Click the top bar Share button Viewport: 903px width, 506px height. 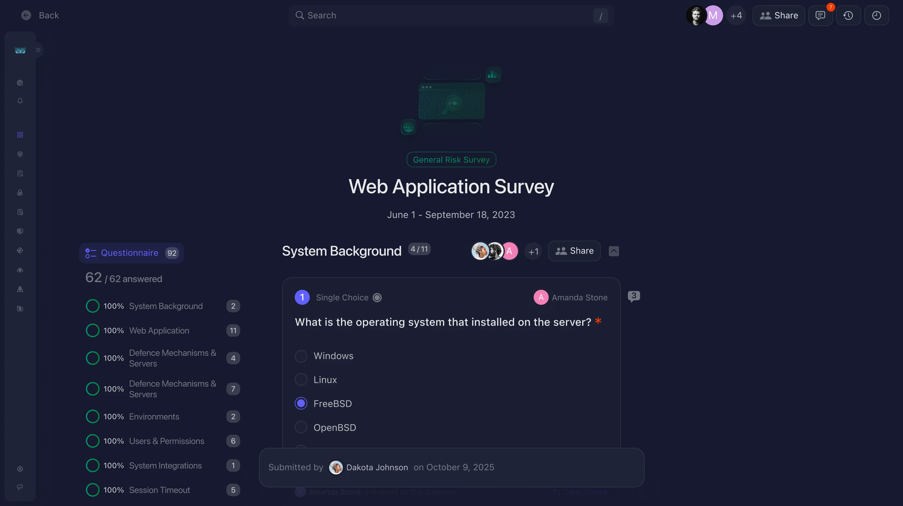click(778, 16)
